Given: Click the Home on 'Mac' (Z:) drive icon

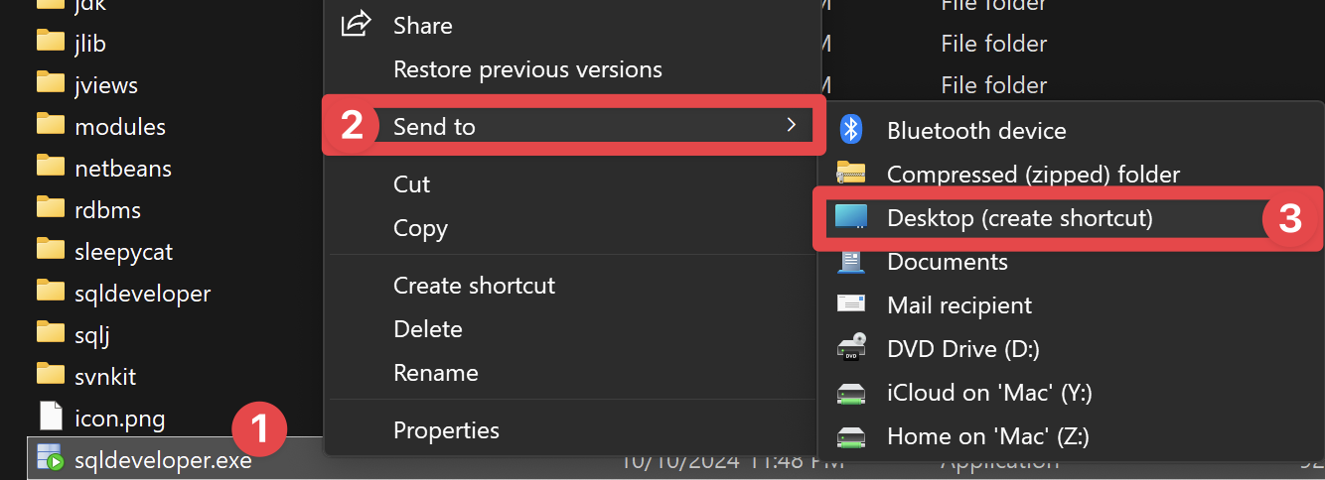Looking at the screenshot, I should pos(851,436).
